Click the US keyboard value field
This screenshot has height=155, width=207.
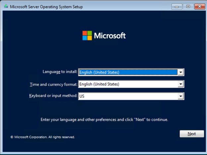(x=128, y=96)
